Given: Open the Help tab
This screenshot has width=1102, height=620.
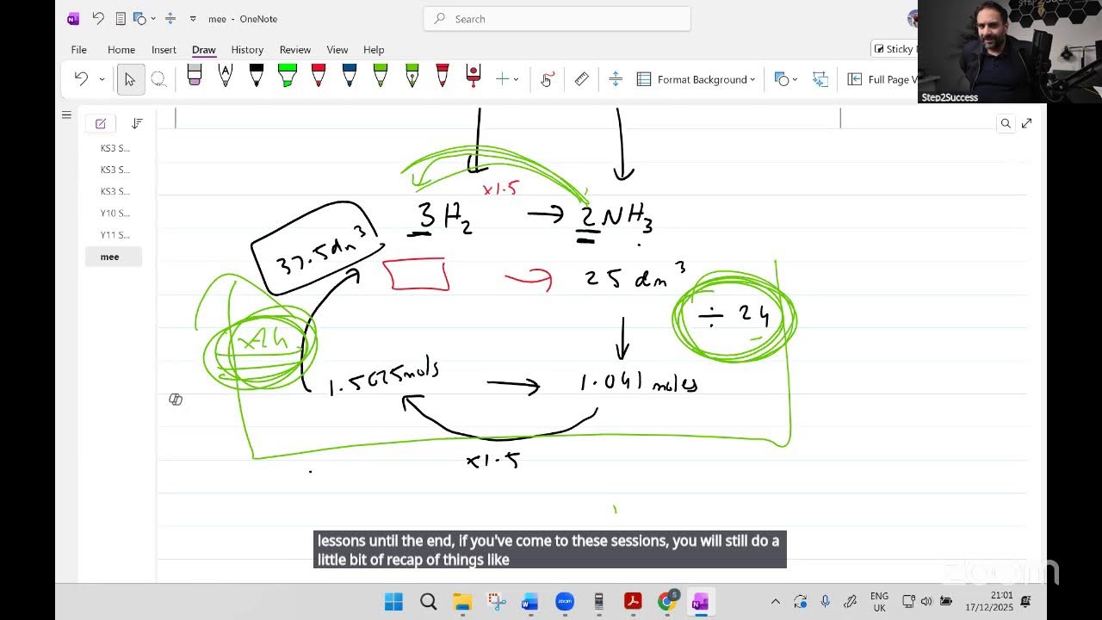Looking at the screenshot, I should (x=374, y=49).
